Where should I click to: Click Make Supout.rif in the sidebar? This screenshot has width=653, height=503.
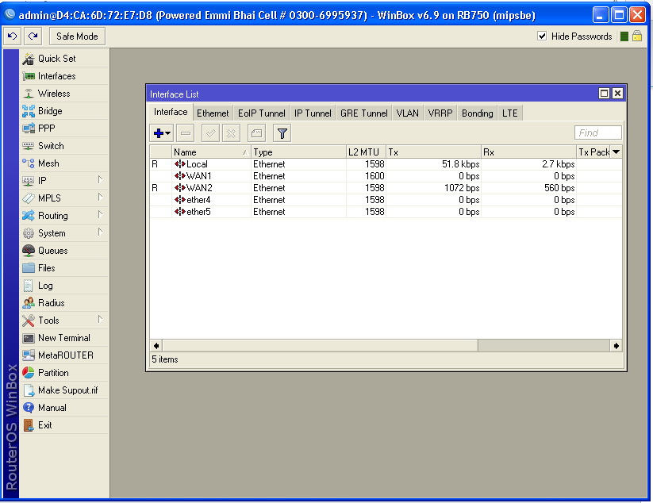(63, 390)
